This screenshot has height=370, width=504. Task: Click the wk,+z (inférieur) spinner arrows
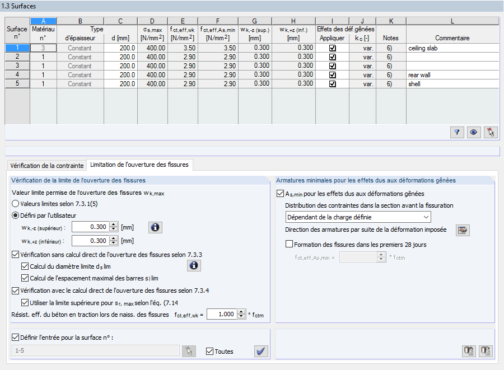click(x=114, y=241)
